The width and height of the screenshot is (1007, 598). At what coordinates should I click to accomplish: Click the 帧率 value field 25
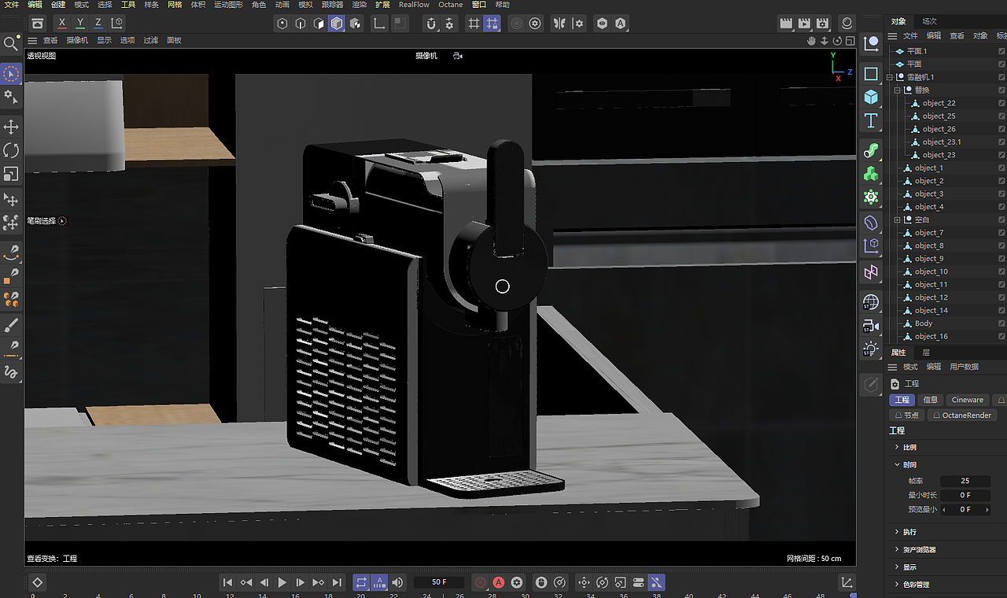[x=965, y=481]
